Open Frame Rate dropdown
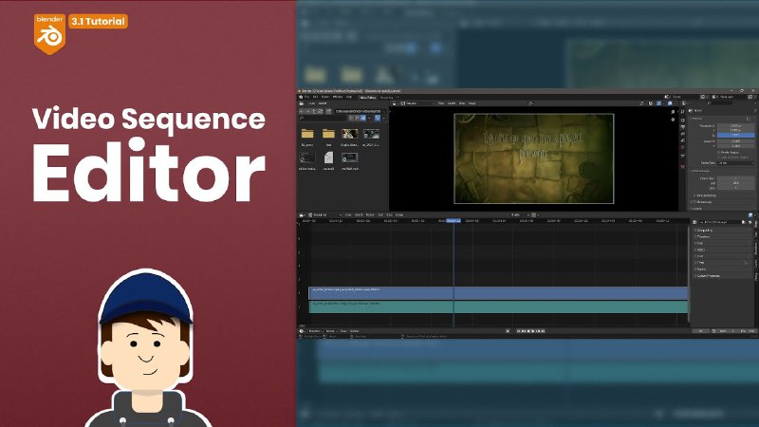This screenshot has height=427, width=759. 735,163
